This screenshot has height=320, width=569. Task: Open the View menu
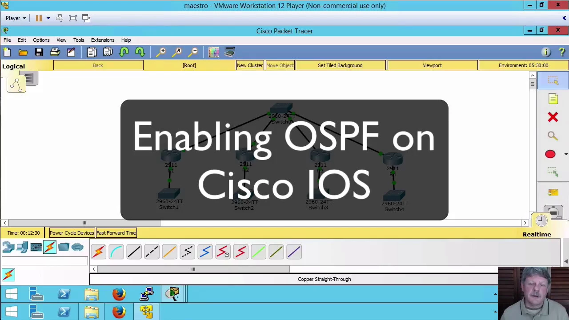tap(61, 40)
